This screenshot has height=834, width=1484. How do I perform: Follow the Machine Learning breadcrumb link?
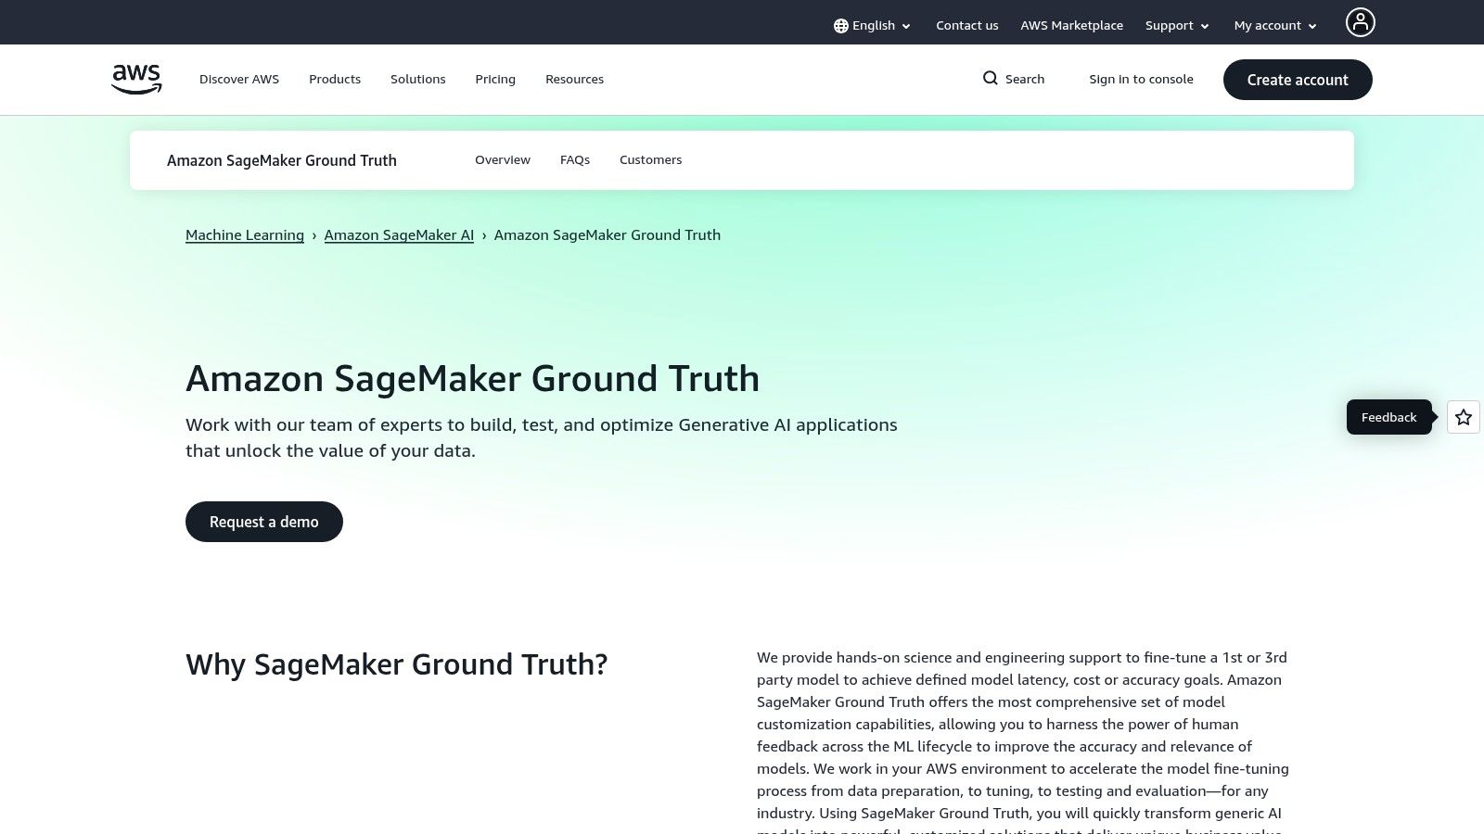coord(244,234)
